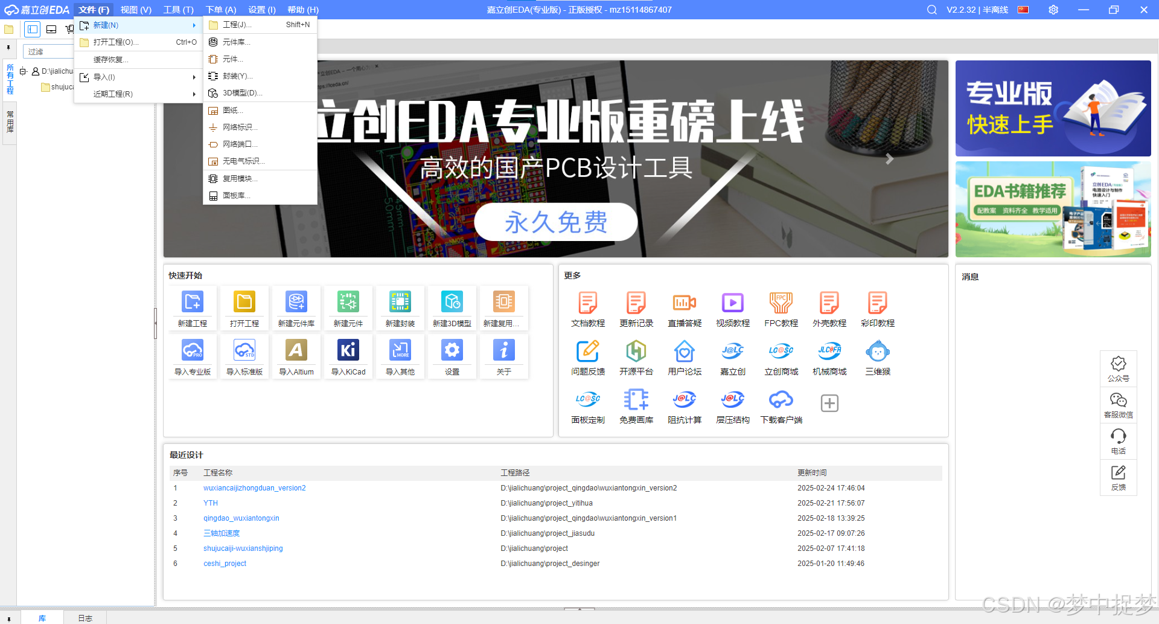Open the 直播答疑 icon
Image resolution: width=1159 pixels, height=624 pixels.
pos(685,303)
